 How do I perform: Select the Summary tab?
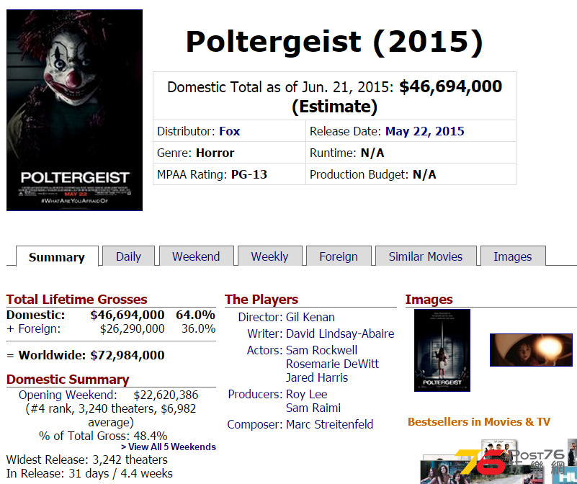point(57,256)
